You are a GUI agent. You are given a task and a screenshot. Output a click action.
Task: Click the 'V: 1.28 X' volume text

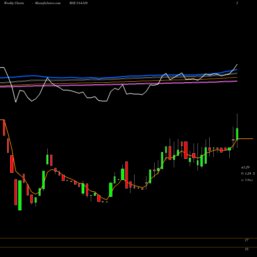tap(248, 174)
